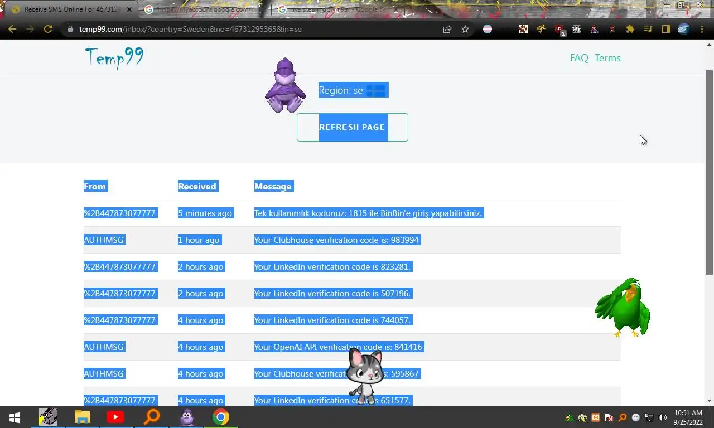Open the purple Bonzi taskbar icon
Screen dimensions: 714x428
[x=186, y=417]
